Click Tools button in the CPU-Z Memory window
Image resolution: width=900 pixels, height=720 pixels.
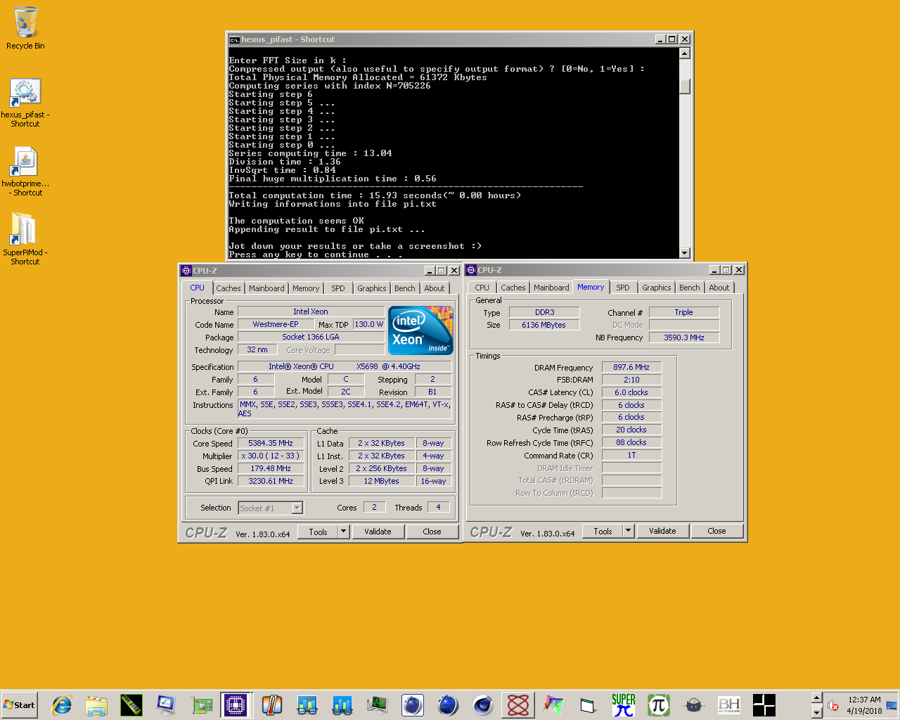603,531
